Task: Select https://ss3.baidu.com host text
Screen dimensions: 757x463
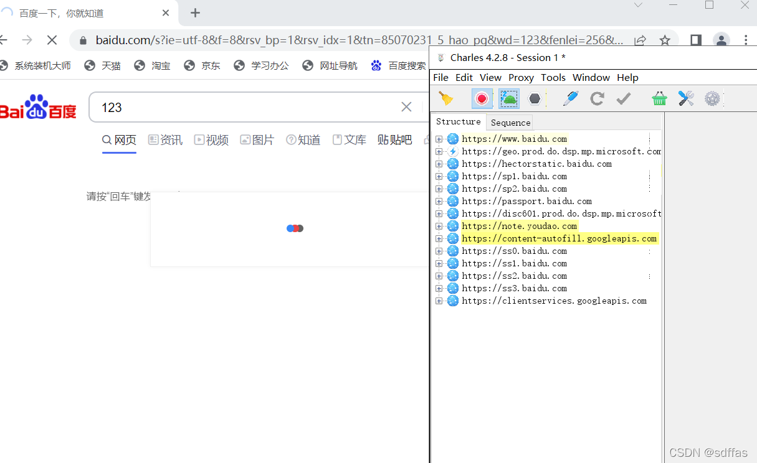Action: point(515,288)
